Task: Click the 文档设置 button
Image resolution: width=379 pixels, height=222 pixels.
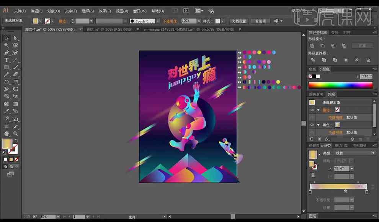Action: [x=239, y=21]
